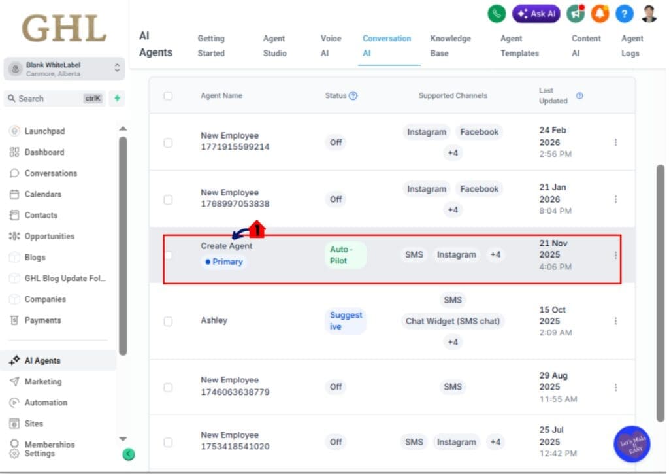669x474 pixels.
Task: Open the orange notifications bell
Action: pyautogui.click(x=600, y=14)
